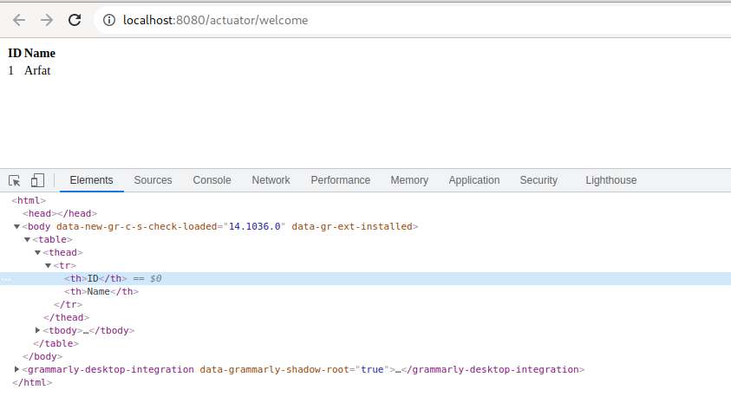Image resolution: width=731 pixels, height=403 pixels.
Task: Switch to the Security tab
Action: (538, 180)
